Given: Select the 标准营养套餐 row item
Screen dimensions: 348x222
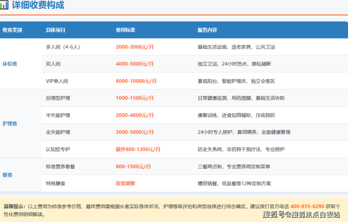Looking at the screenshot, I should 60,166.
